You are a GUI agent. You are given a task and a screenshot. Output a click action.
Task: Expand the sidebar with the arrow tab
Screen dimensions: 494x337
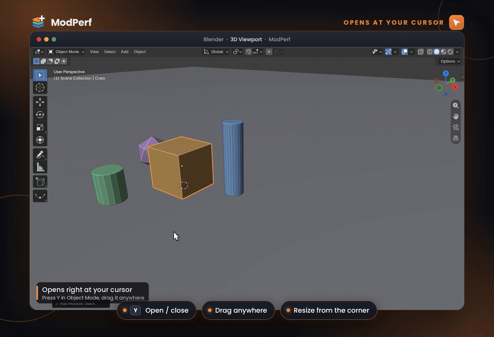pos(463,77)
